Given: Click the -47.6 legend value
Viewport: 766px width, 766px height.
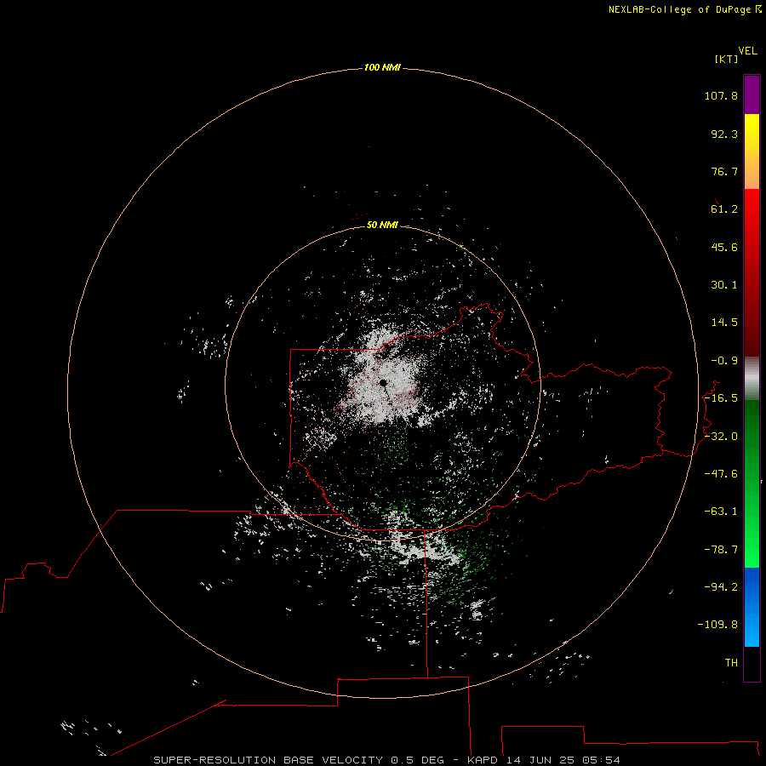Looking at the screenshot, I should (721, 474).
